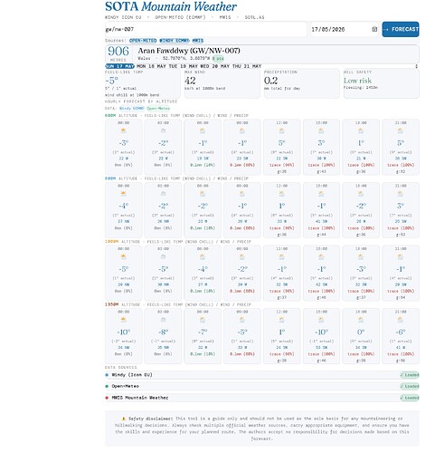Viewport: 435px width, 453px height.
Task: Open the date field showing 17/05/2026
Action: pos(345,29)
